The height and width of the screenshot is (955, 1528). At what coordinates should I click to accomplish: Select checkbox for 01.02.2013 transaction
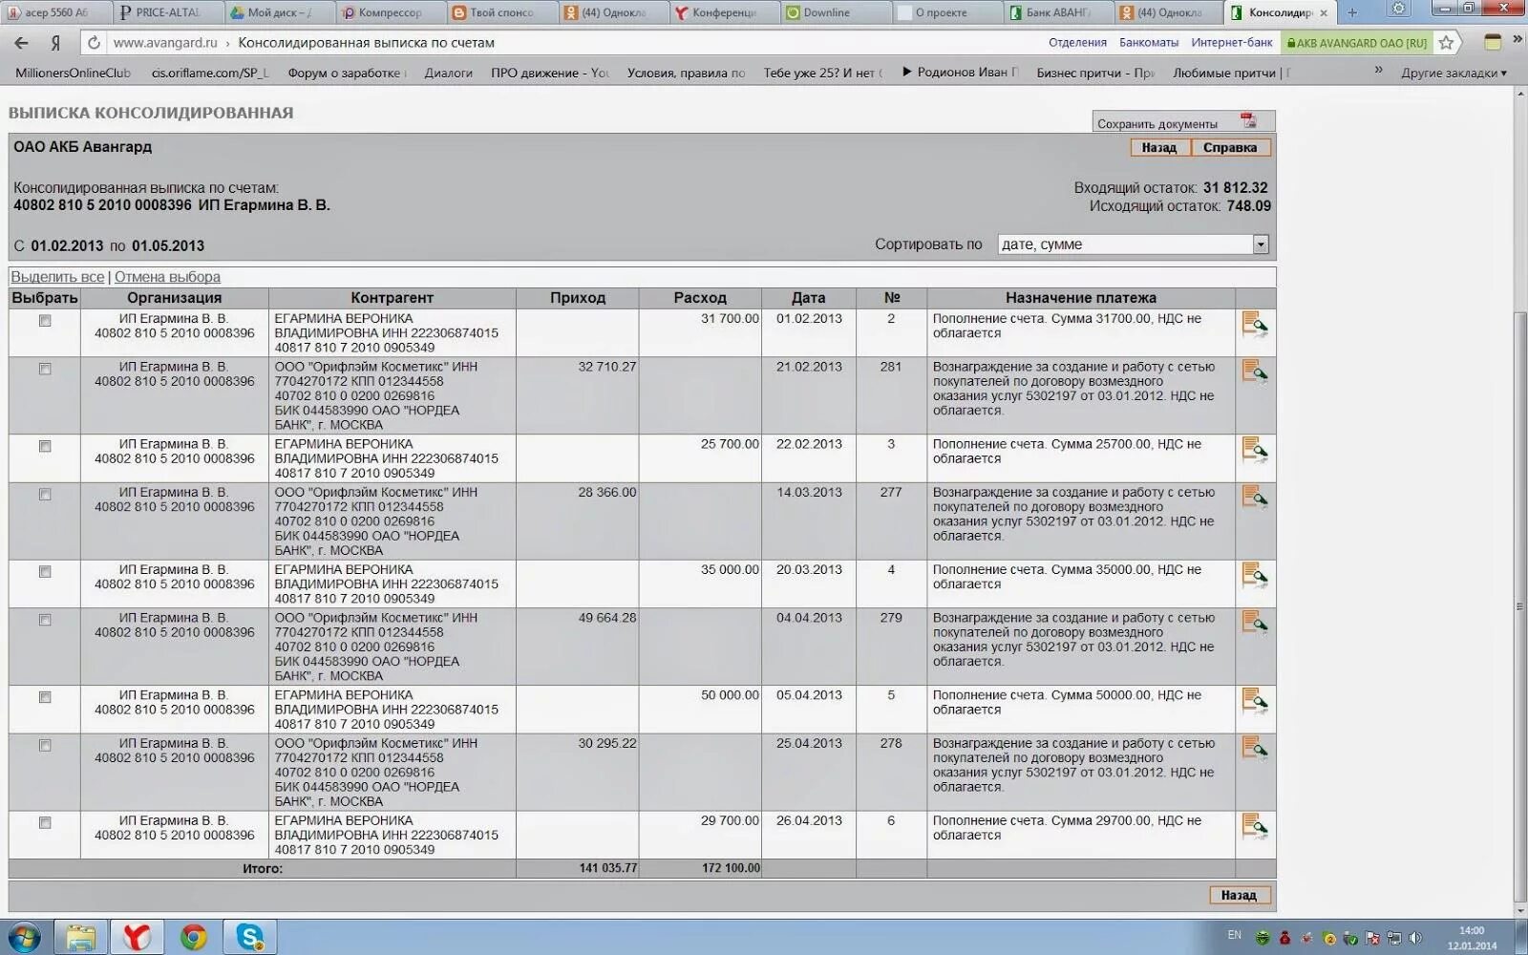tap(45, 321)
